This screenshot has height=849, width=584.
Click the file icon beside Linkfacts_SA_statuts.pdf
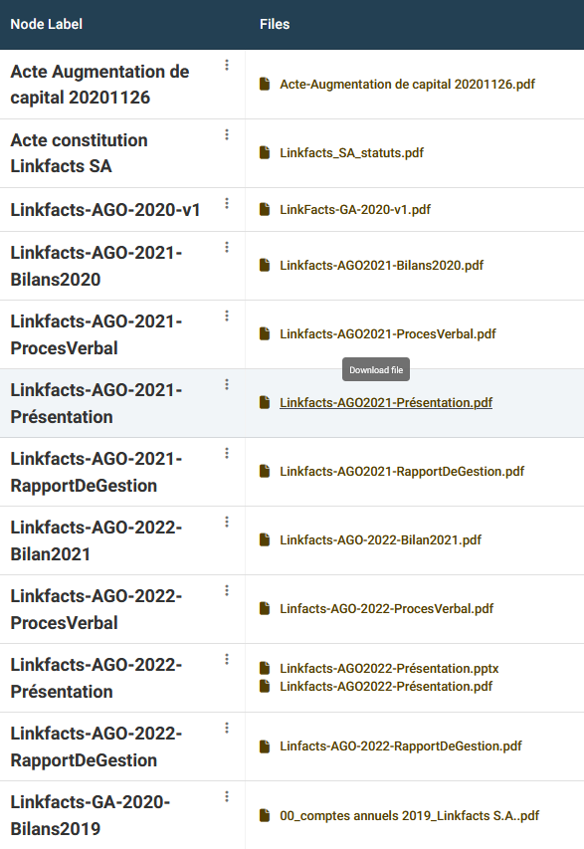click(x=265, y=152)
